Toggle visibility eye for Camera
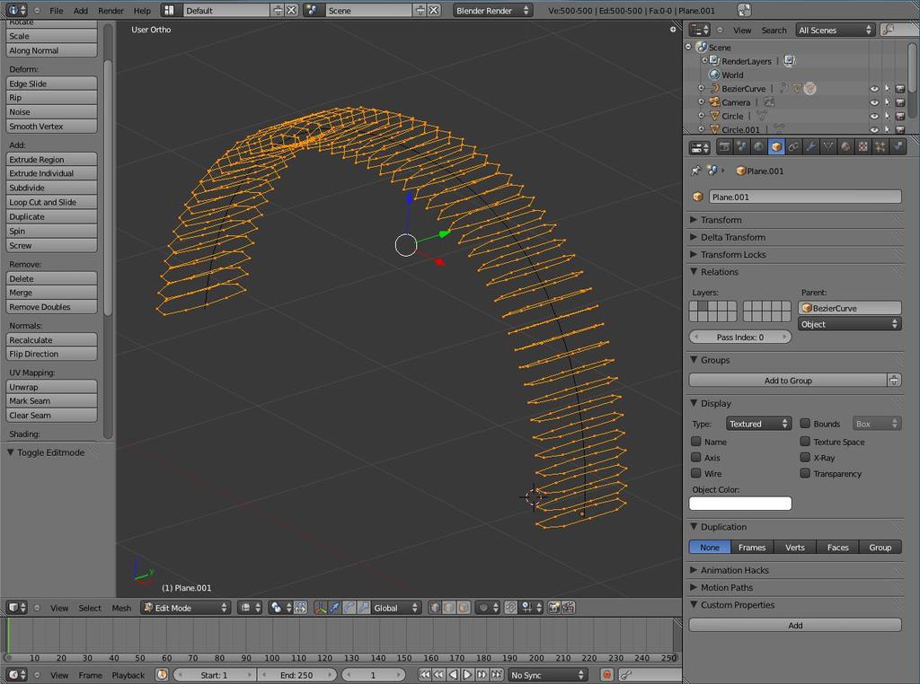This screenshot has height=684, width=920. [x=874, y=102]
